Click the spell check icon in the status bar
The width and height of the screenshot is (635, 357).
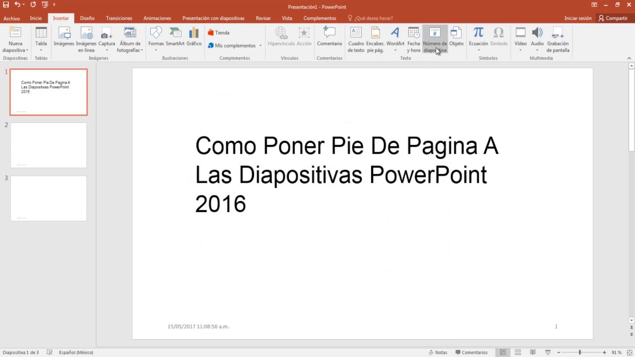pyautogui.click(x=50, y=353)
